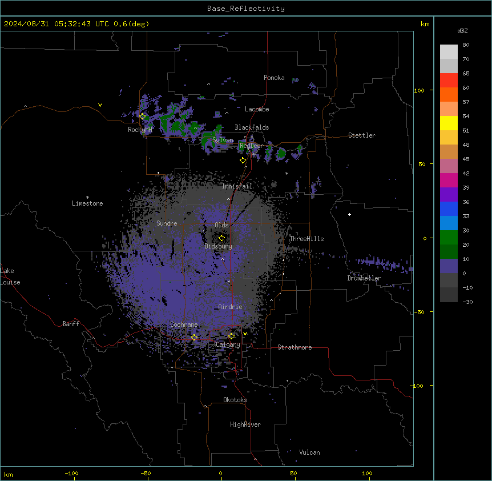
Task: Click the RedDeer city label
Action: (x=251, y=146)
